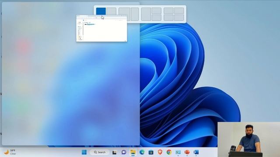This screenshot has height=157, width=280.
Task: Choose the bottom-left quadrant of the four-grid snap layout
Action: [168, 17]
